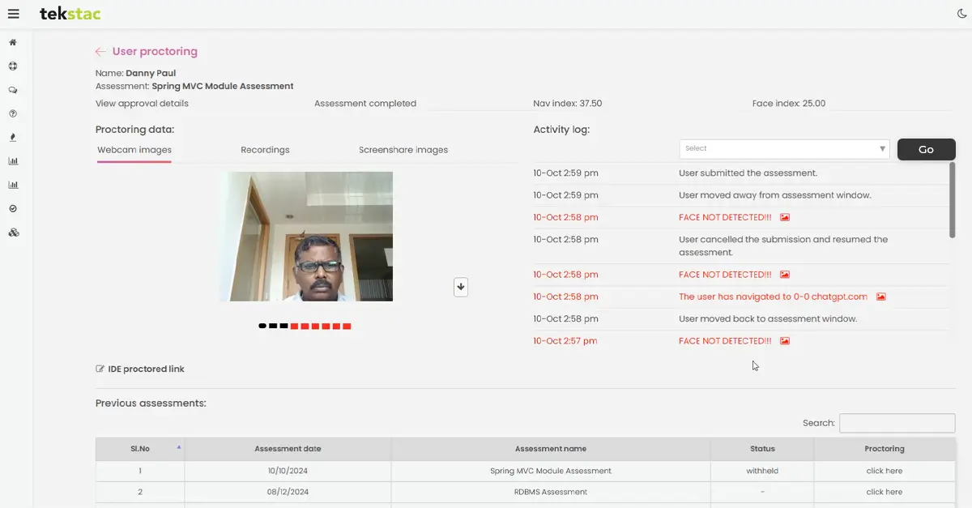Open the hamburger menu
The width and height of the screenshot is (972, 508).
[13, 14]
